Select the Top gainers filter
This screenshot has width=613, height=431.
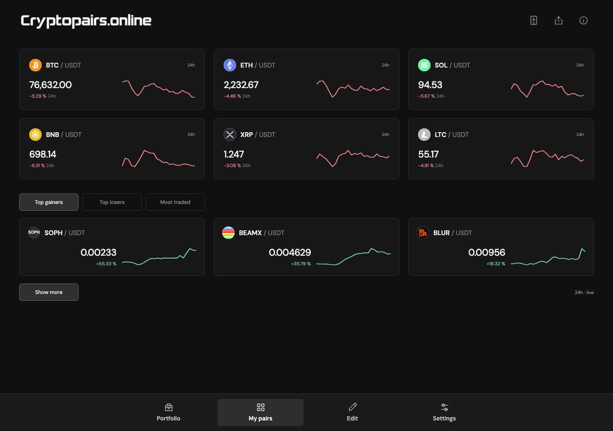pos(49,202)
